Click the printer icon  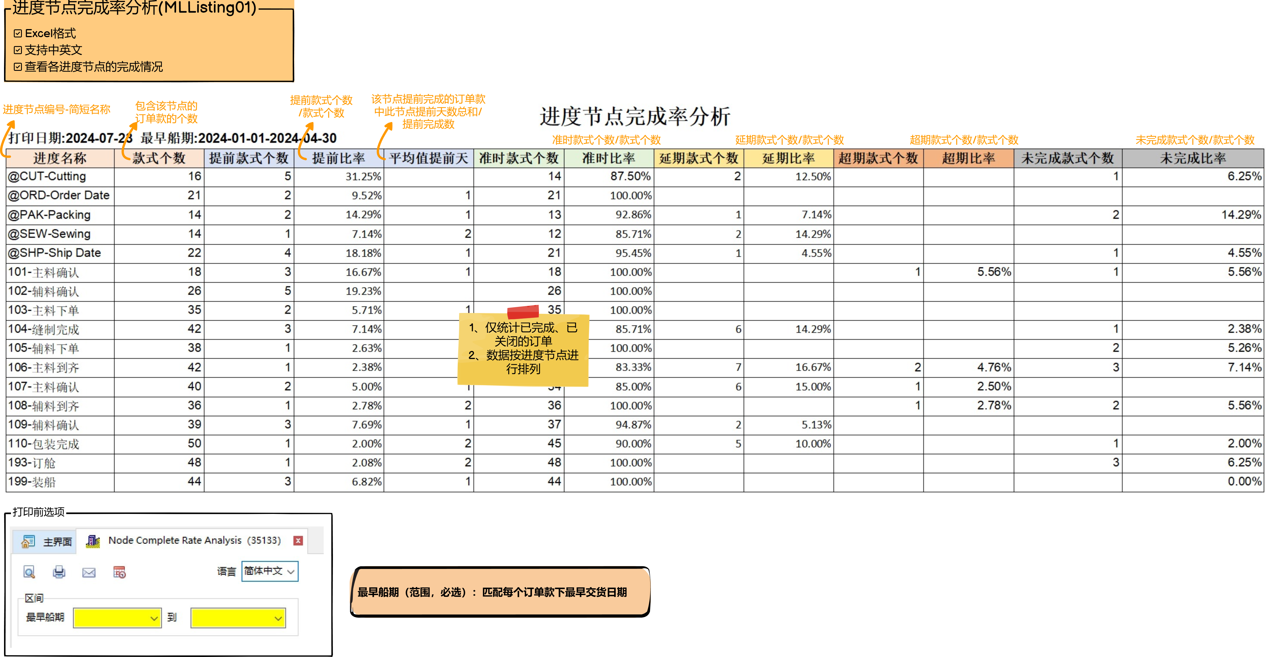59,572
